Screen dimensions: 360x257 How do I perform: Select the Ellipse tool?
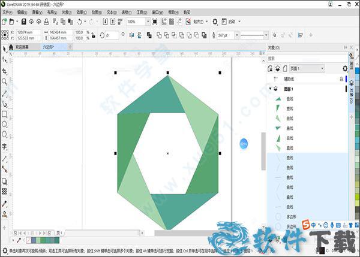4,125
